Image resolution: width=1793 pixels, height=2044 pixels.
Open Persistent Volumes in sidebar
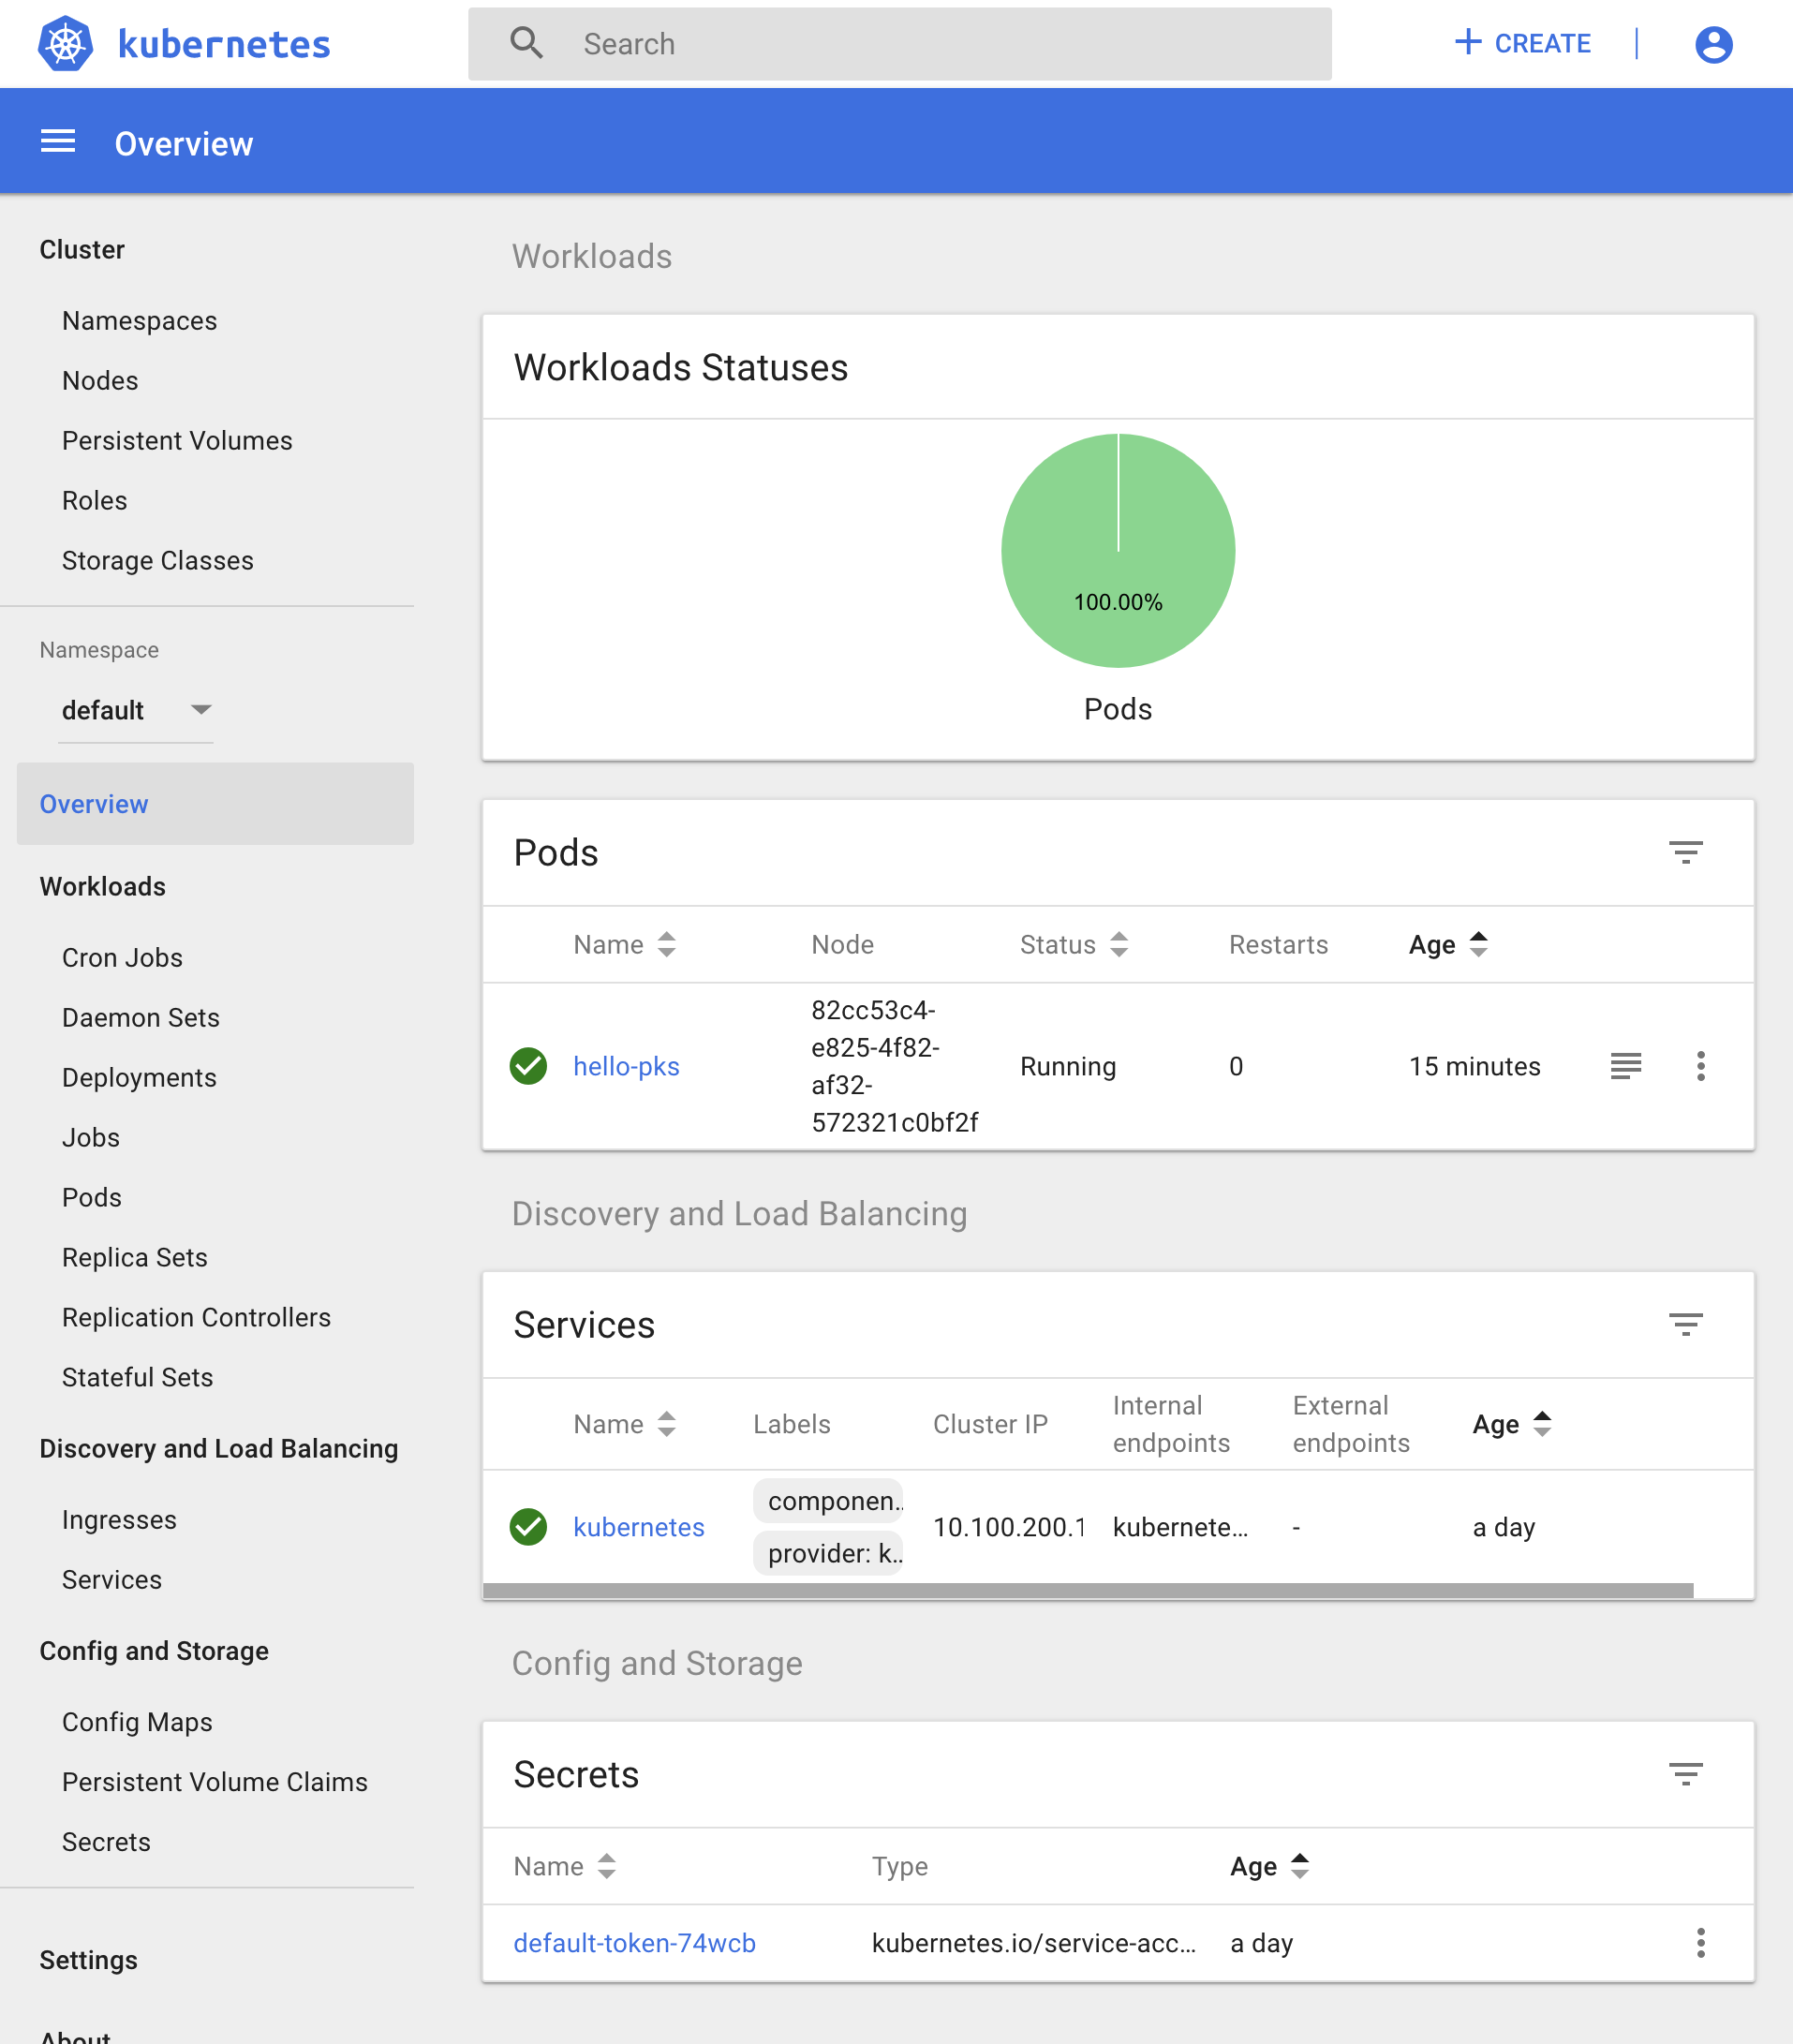point(177,441)
